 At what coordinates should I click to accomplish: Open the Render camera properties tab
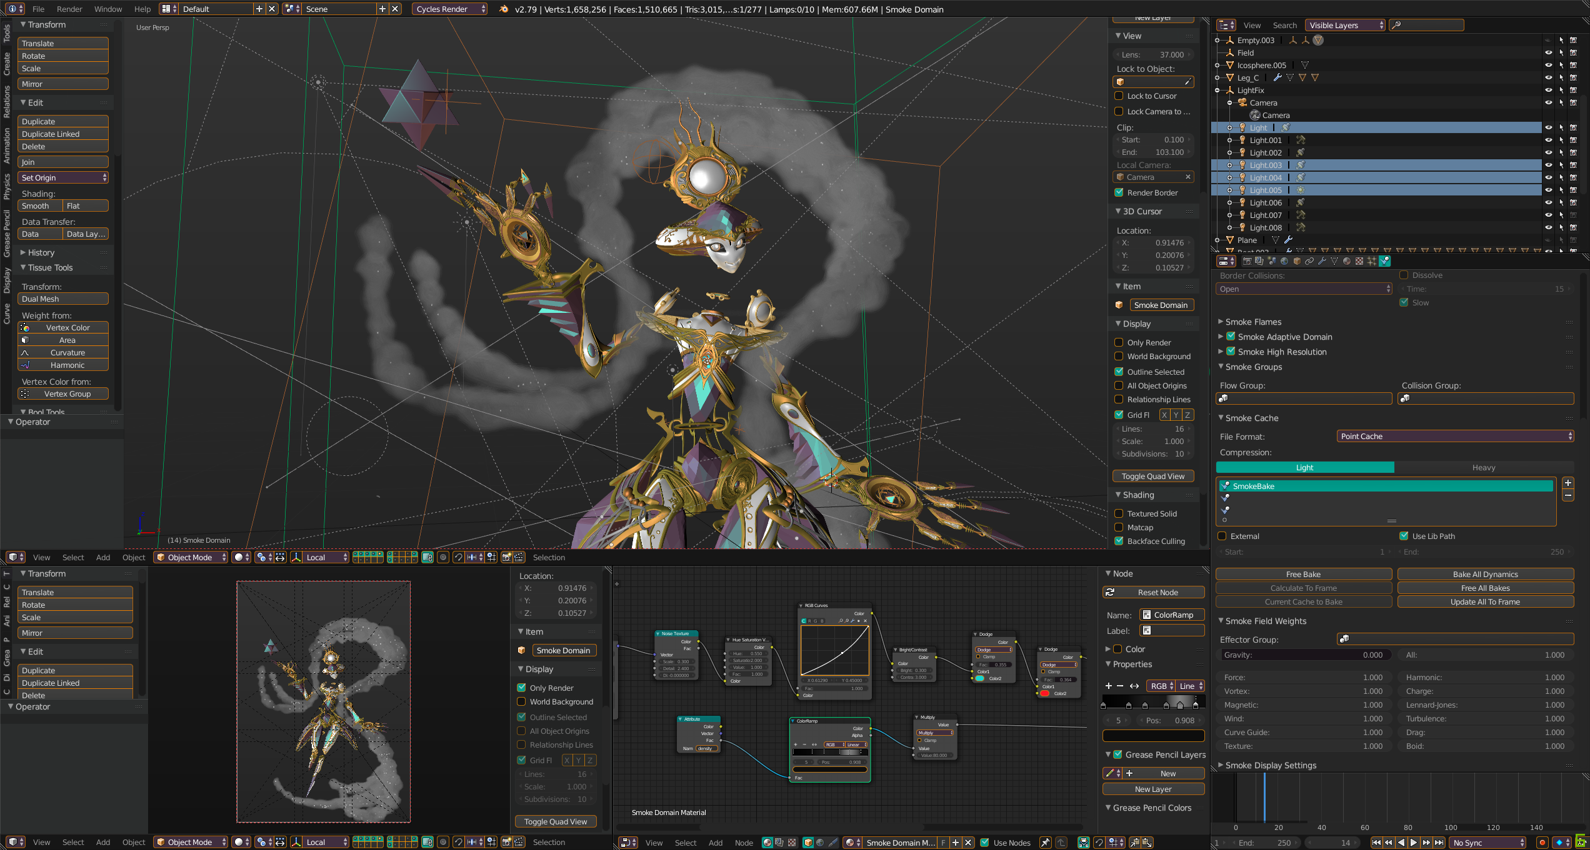pos(1247,261)
